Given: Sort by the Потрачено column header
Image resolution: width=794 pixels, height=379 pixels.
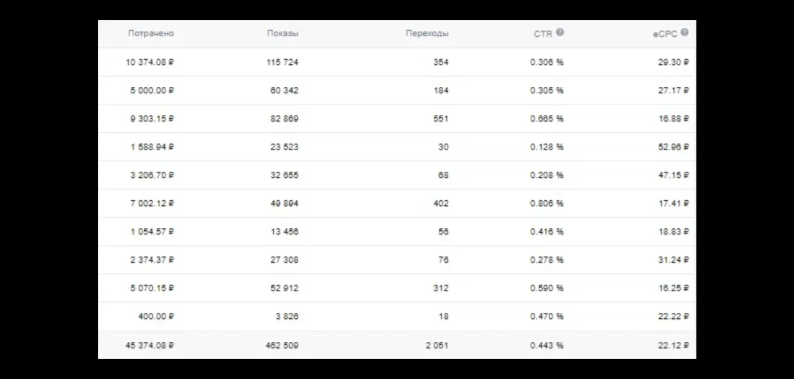Looking at the screenshot, I should (151, 34).
